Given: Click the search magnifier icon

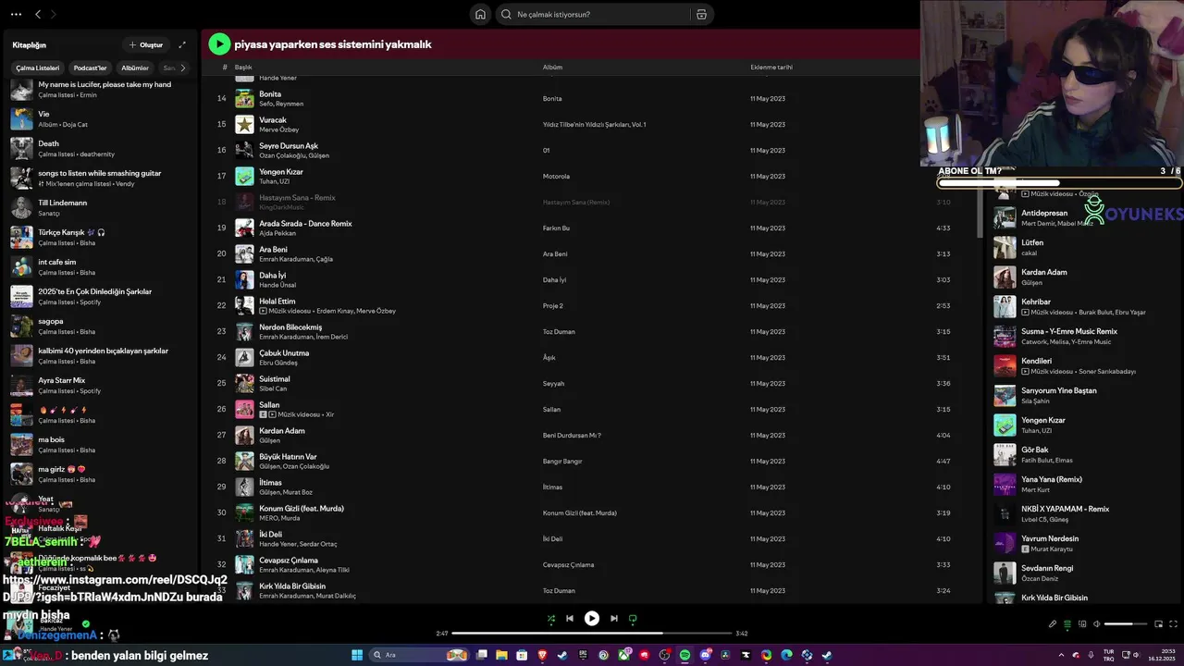Looking at the screenshot, I should click(506, 14).
